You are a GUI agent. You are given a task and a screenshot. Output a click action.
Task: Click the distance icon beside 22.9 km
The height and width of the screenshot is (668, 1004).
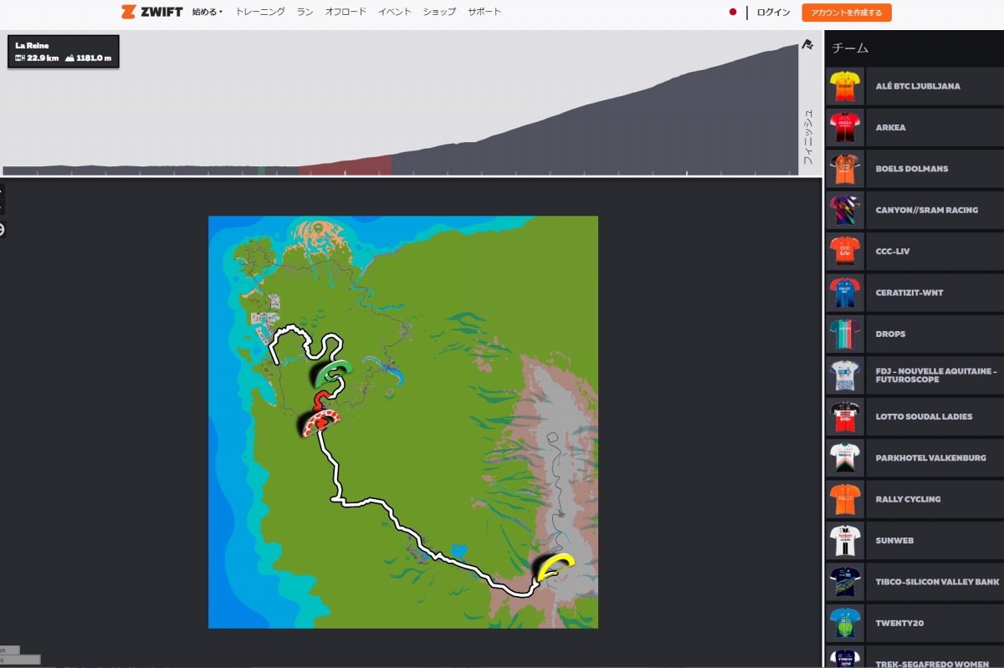point(20,59)
